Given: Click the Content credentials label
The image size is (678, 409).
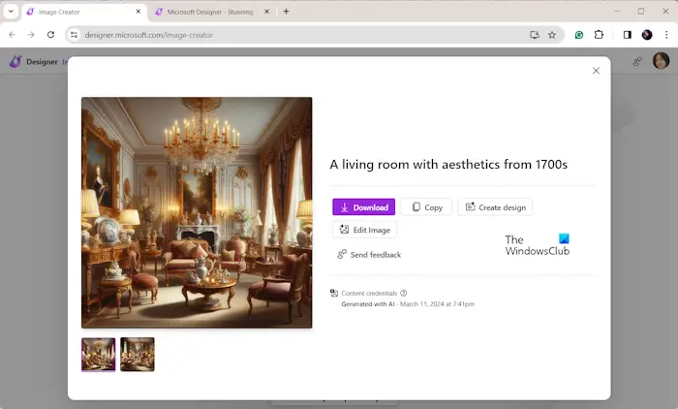Looking at the screenshot, I should coord(369,293).
